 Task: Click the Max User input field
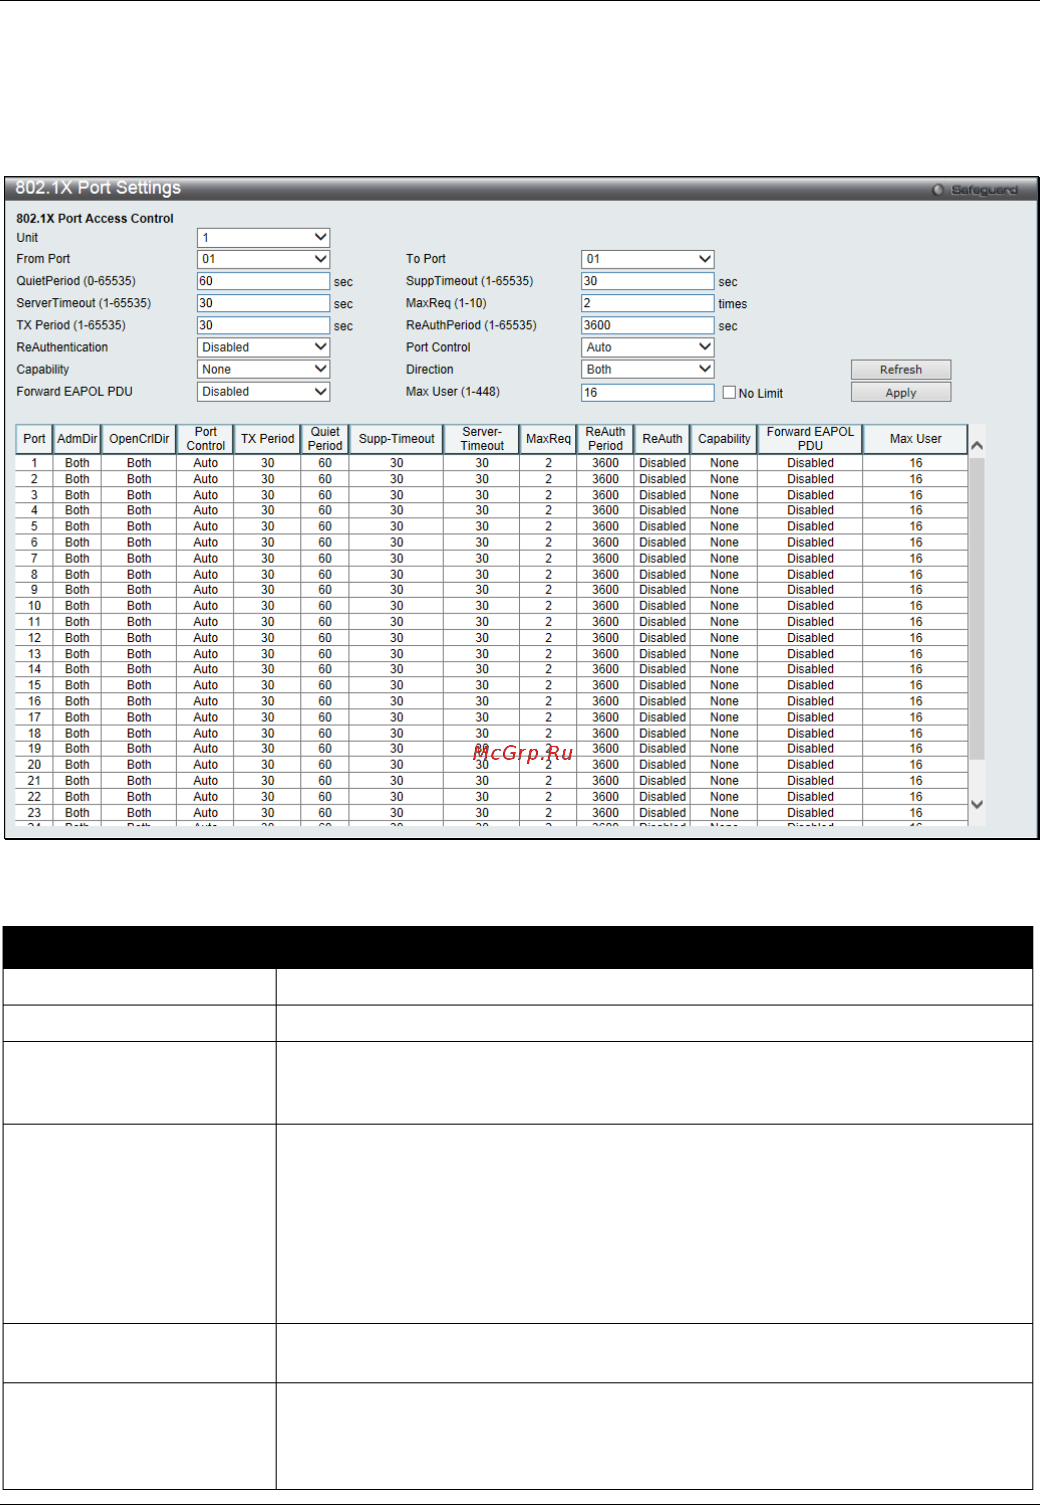coord(647,393)
